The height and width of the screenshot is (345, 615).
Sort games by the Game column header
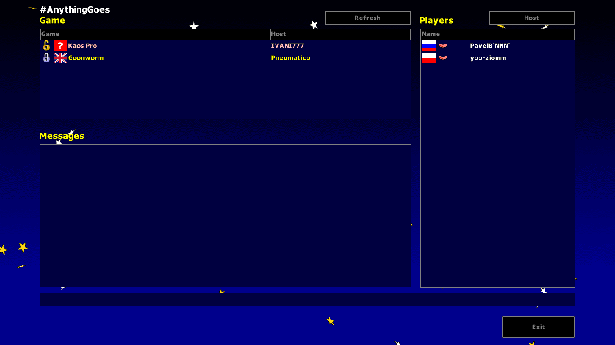155,34
